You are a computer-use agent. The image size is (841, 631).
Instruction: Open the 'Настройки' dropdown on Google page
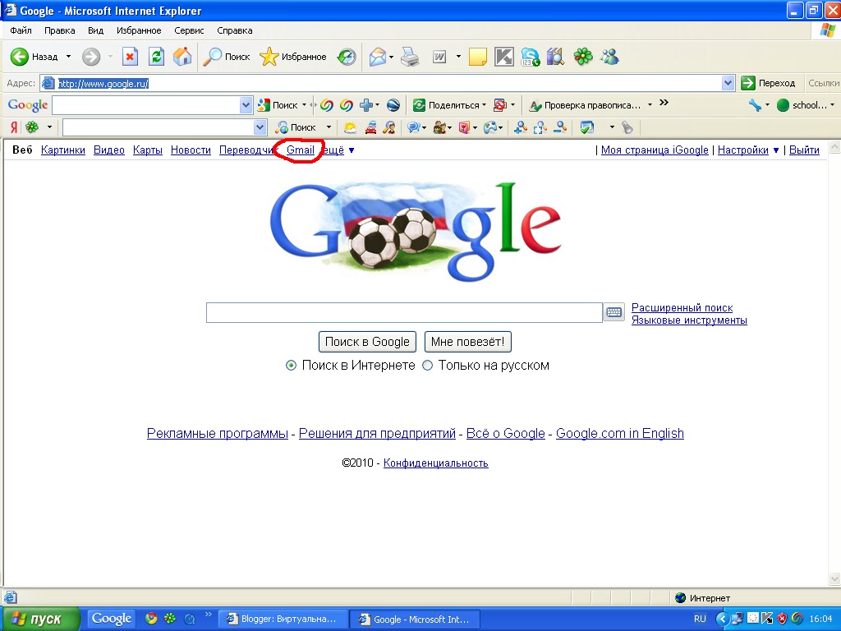click(775, 150)
